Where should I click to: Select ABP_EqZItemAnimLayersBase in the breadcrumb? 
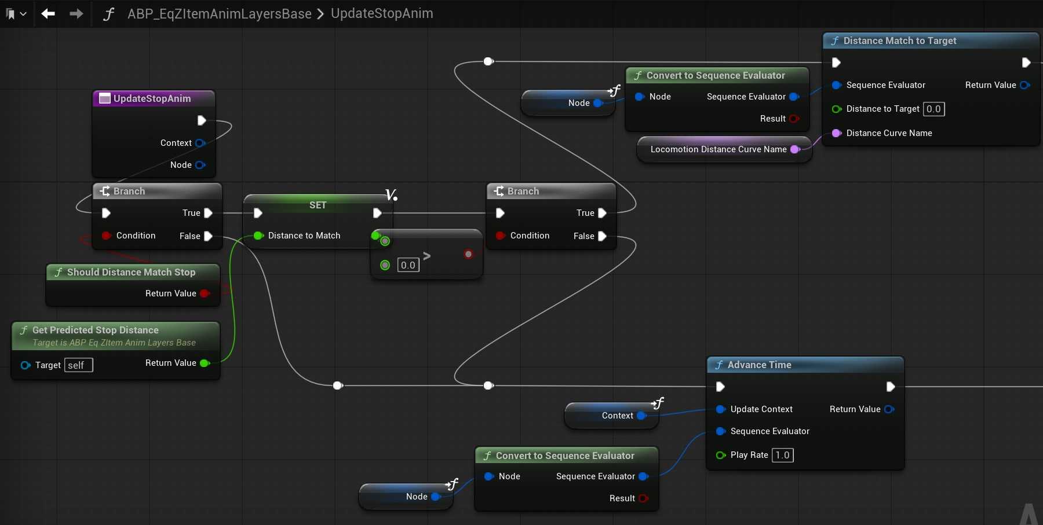[219, 14]
